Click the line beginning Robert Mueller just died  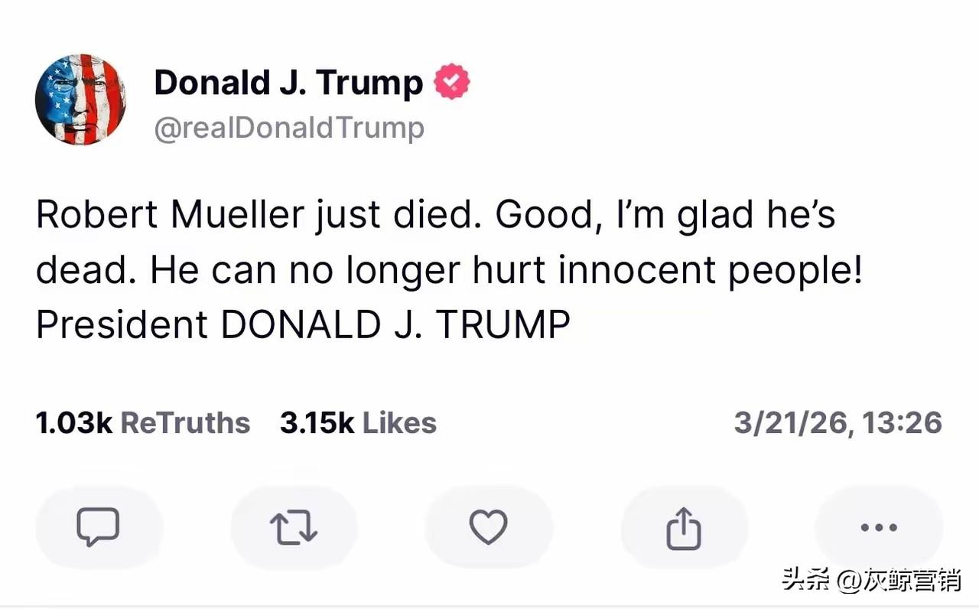click(x=436, y=216)
